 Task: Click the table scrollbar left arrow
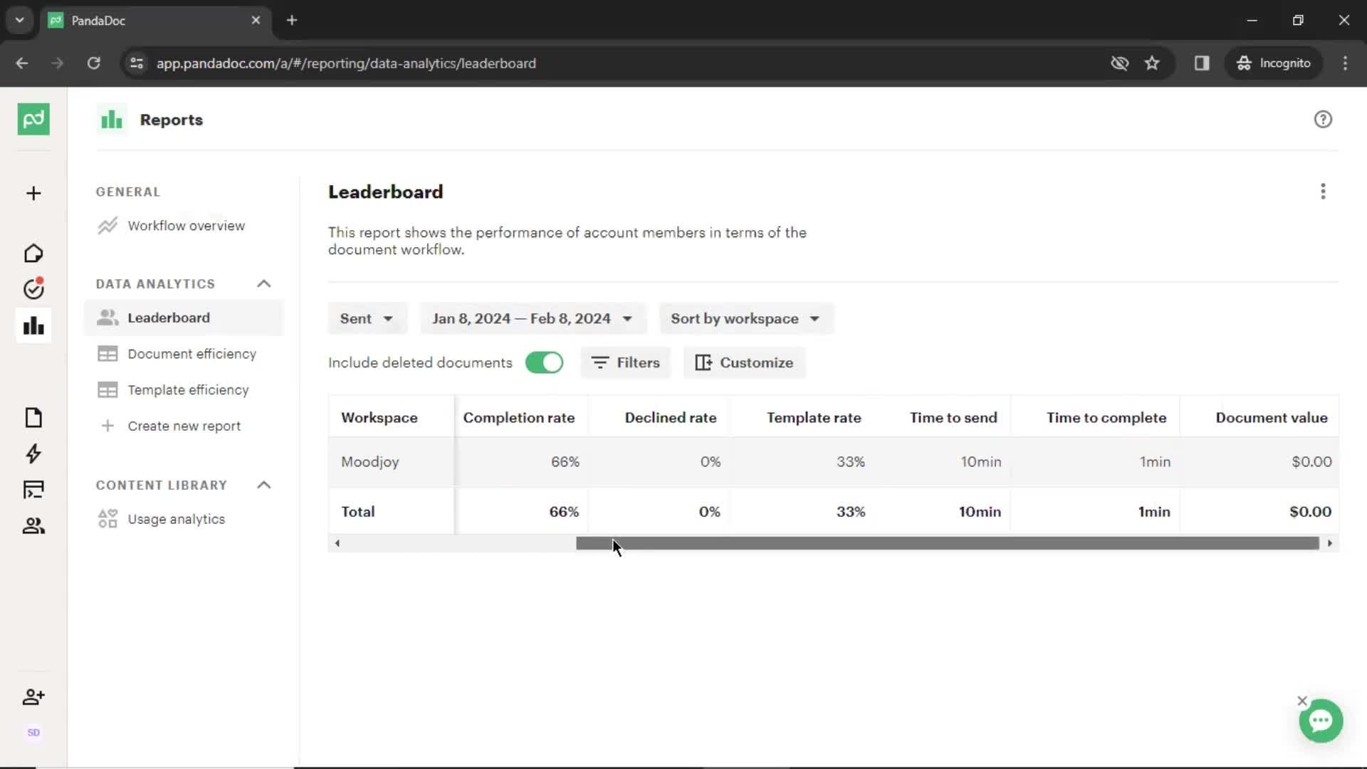tap(337, 543)
